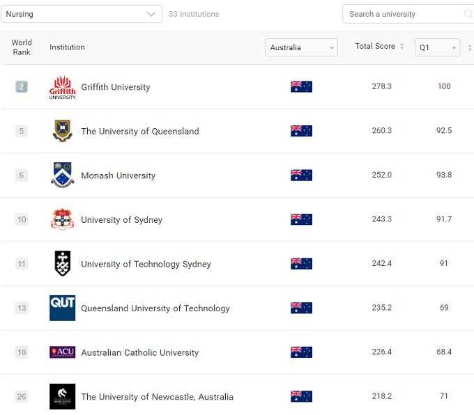Click the search magnifier icon
This screenshot has width=474, height=415.
click(x=468, y=14)
